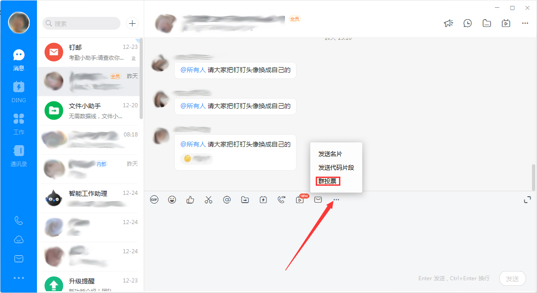Open the group announcement megaphone
Viewport: 537px width, 293px height.
pos(448,23)
